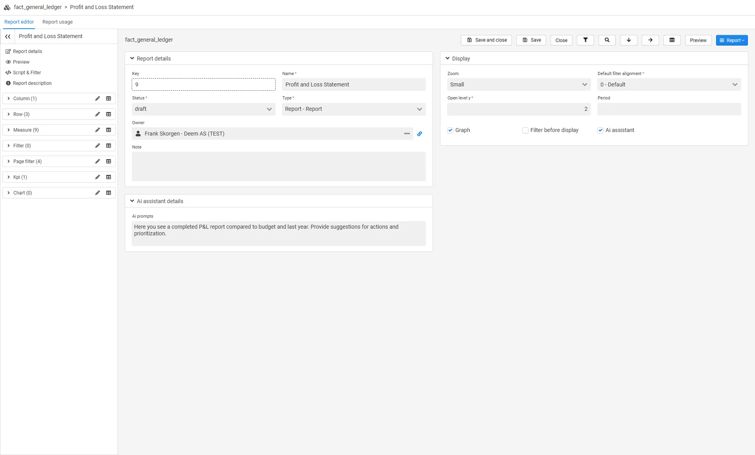Open Default filter alignment dropdown
Screen dimensions: 755x455
[669, 84]
